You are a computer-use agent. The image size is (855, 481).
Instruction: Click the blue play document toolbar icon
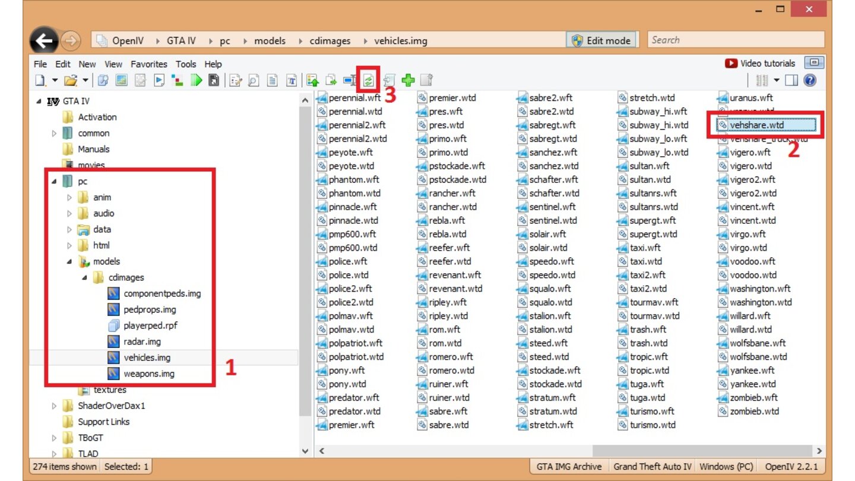pos(159,80)
